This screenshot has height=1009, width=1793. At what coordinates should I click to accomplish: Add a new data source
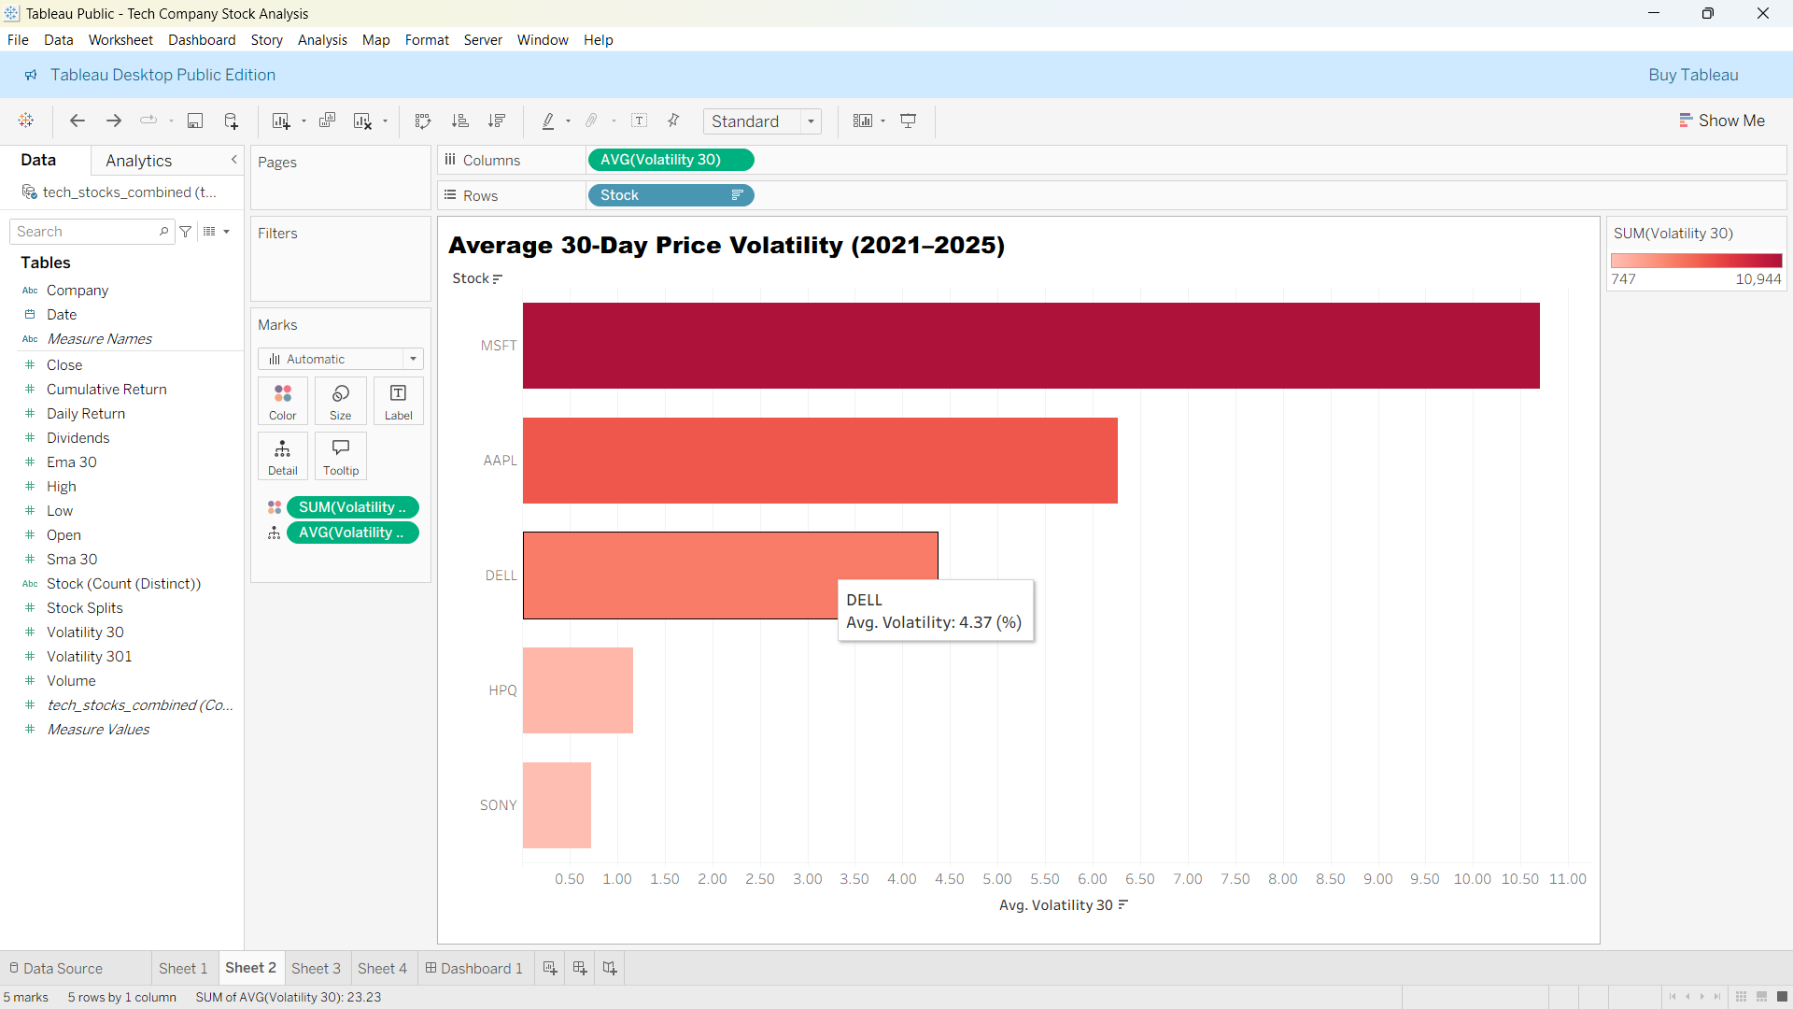(232, 121)
